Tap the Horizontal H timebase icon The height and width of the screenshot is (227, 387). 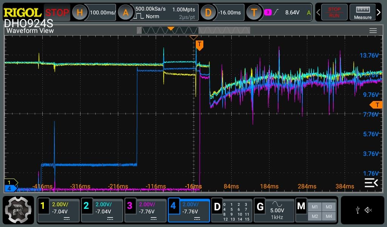[79, 12]
